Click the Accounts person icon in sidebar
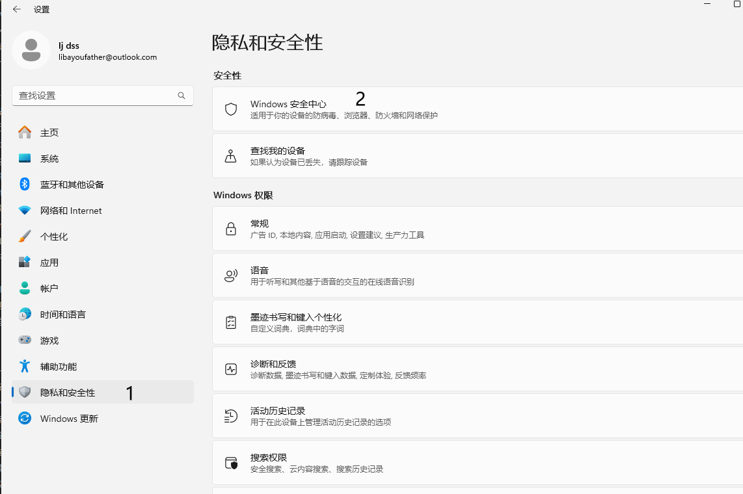743x494 pixels. 25,288
